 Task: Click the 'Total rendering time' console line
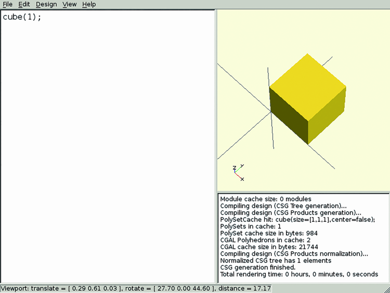[299, 274]
